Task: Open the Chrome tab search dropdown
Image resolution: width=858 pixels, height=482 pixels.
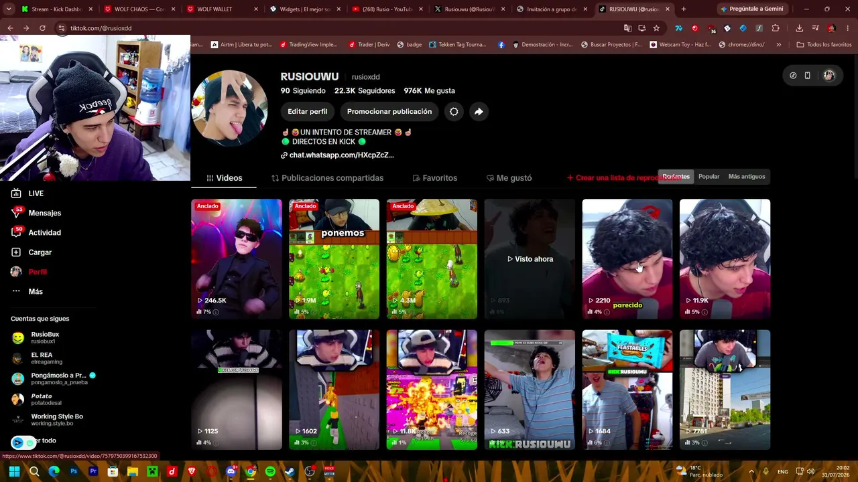Action: click(x=9, y=9)
